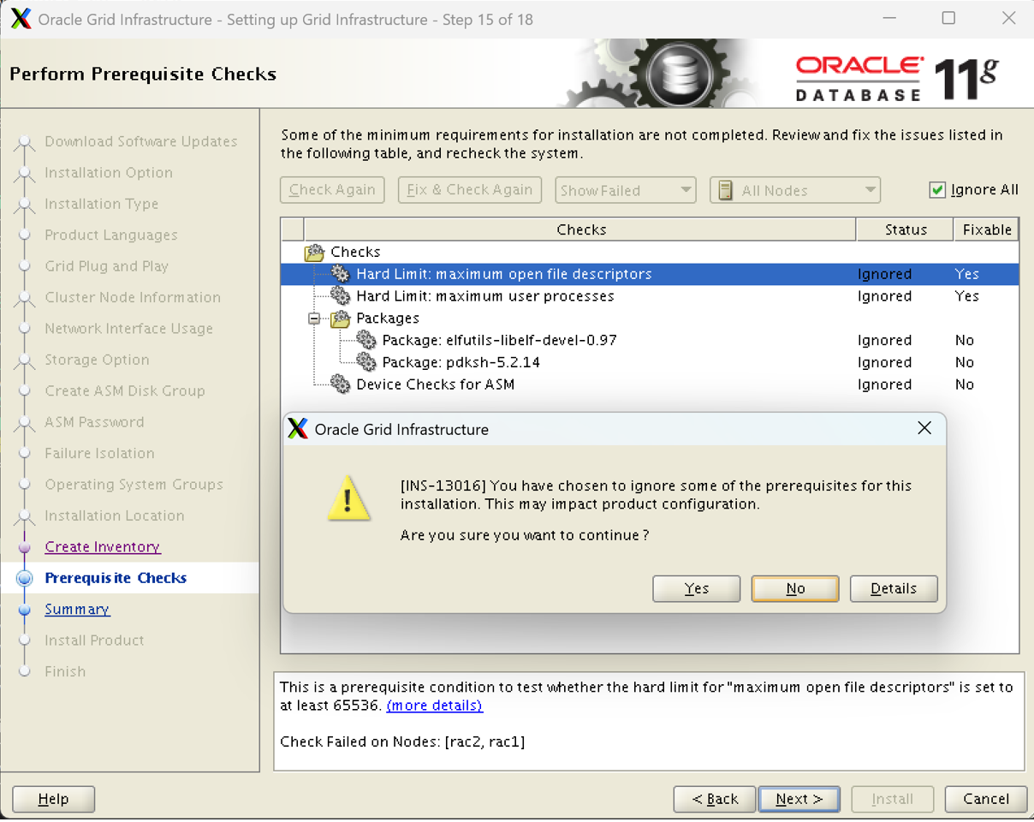Click Installation Location step
The height and width of the screenshot is (822, 1034).
(115, 516)
